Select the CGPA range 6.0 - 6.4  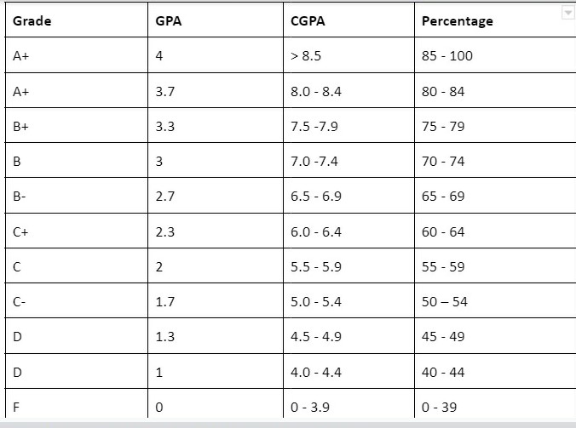click(316, 231)
